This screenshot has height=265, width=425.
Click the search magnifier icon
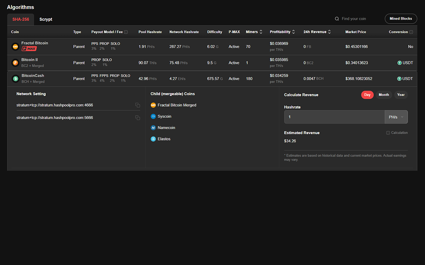pyautogui.click(x=337, y=19)
